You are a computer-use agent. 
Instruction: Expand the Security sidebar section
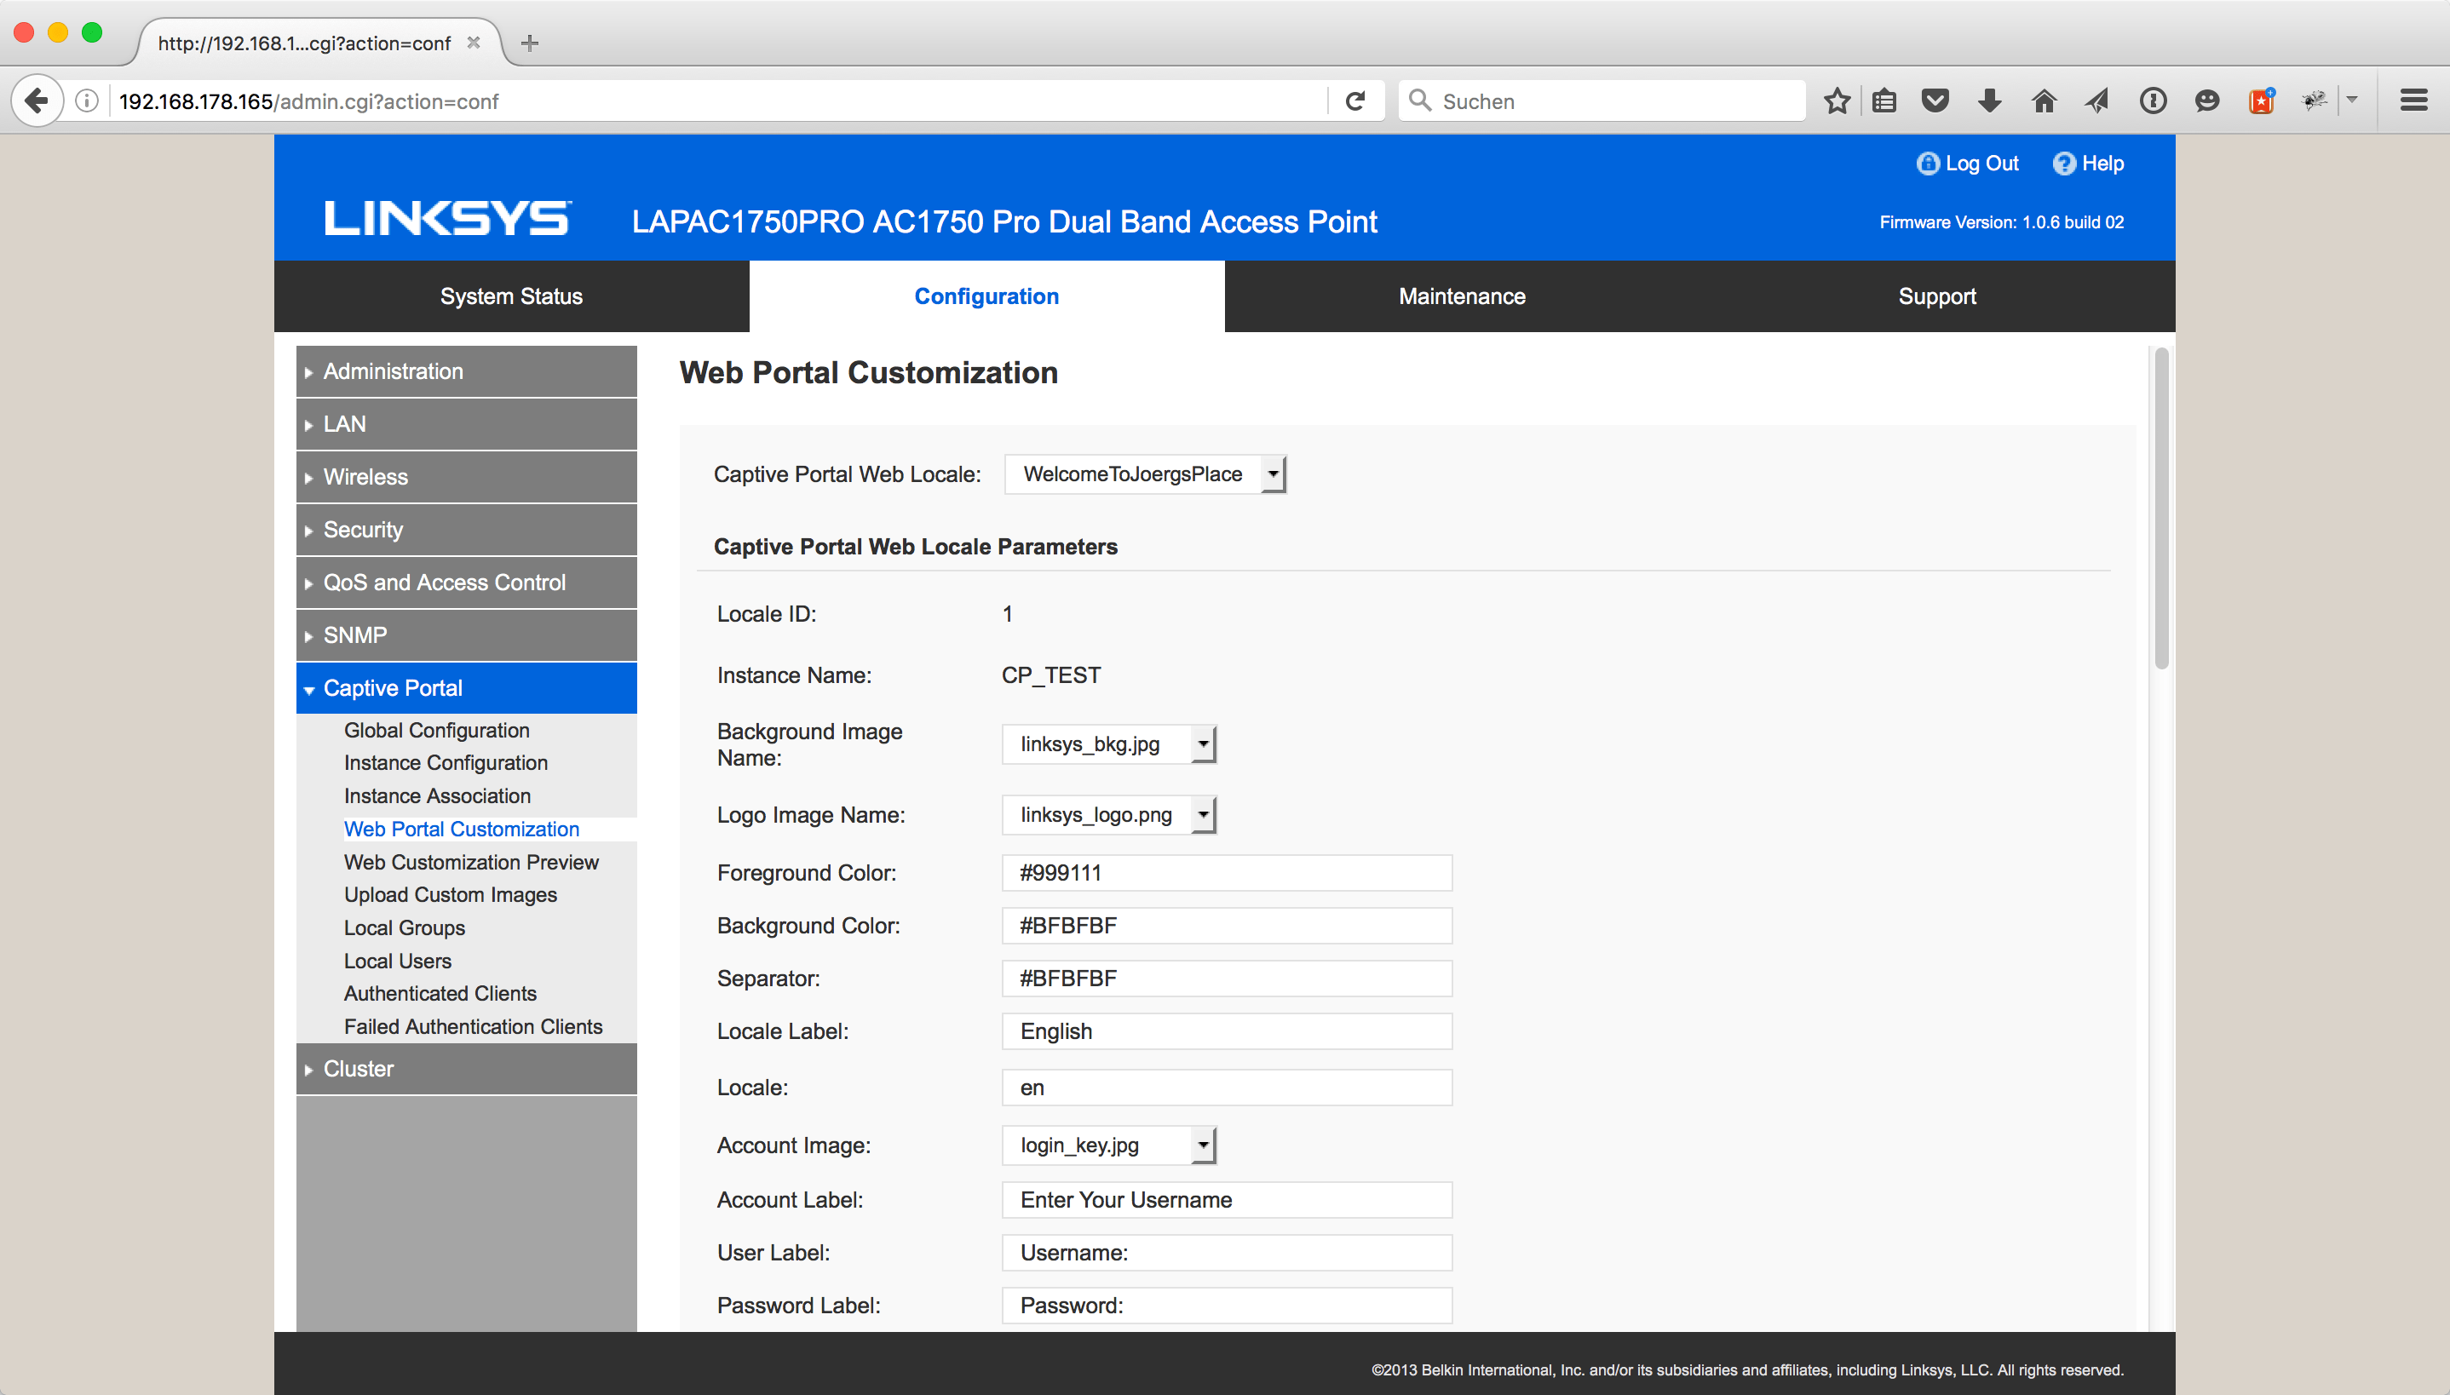(467, 530)
